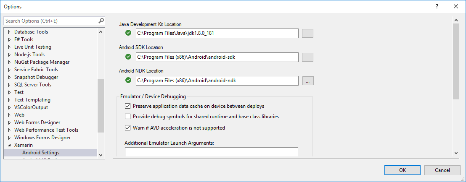
Task: Browse for Android NDK location
Action: tap(308, 81)
